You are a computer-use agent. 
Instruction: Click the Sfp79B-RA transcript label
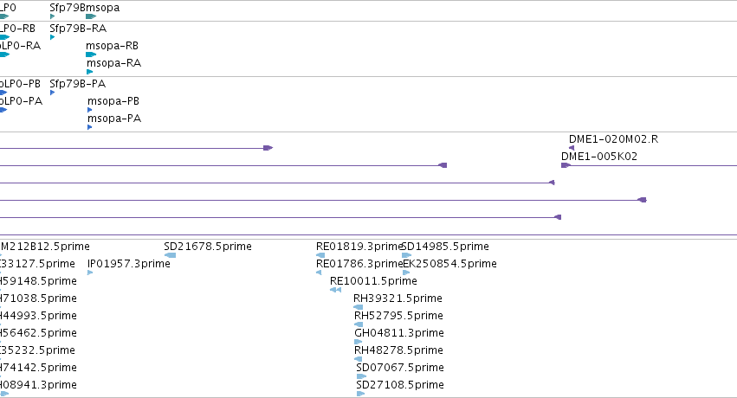pos(78,29)
